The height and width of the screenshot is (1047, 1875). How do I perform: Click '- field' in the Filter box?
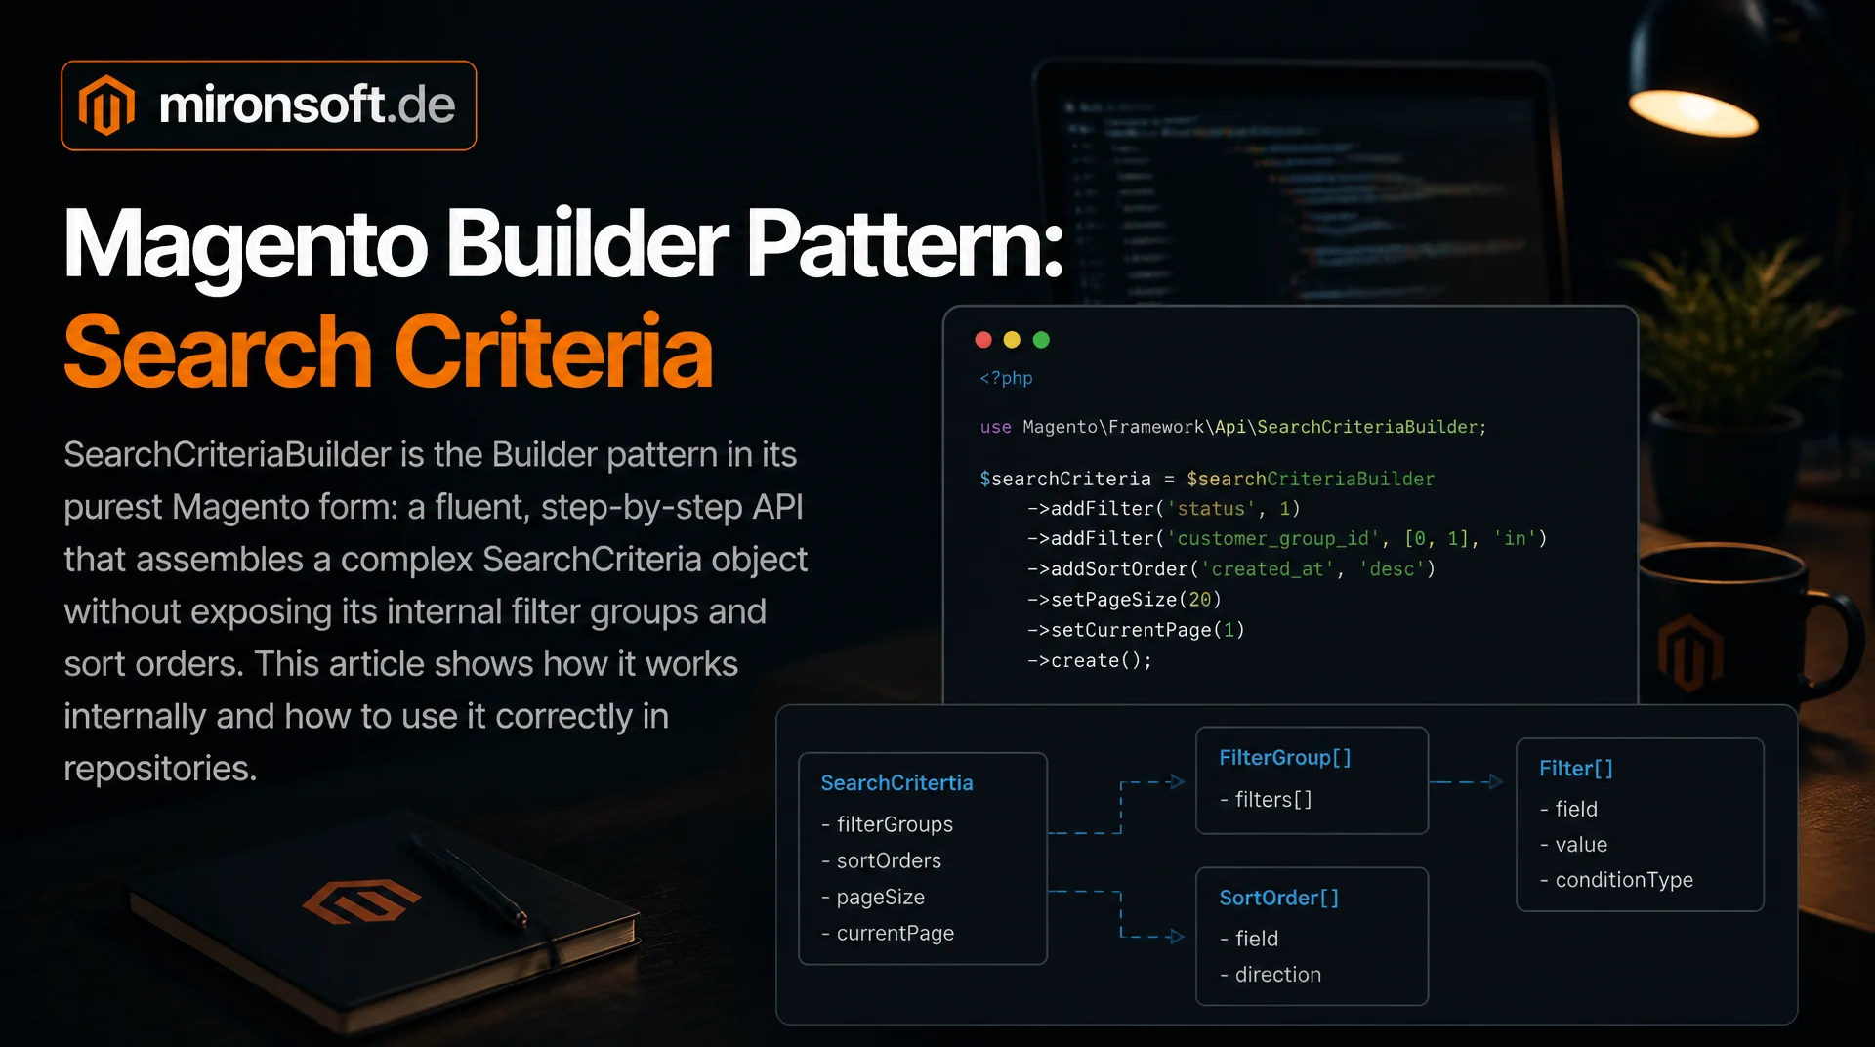(x=1568, y=809)
